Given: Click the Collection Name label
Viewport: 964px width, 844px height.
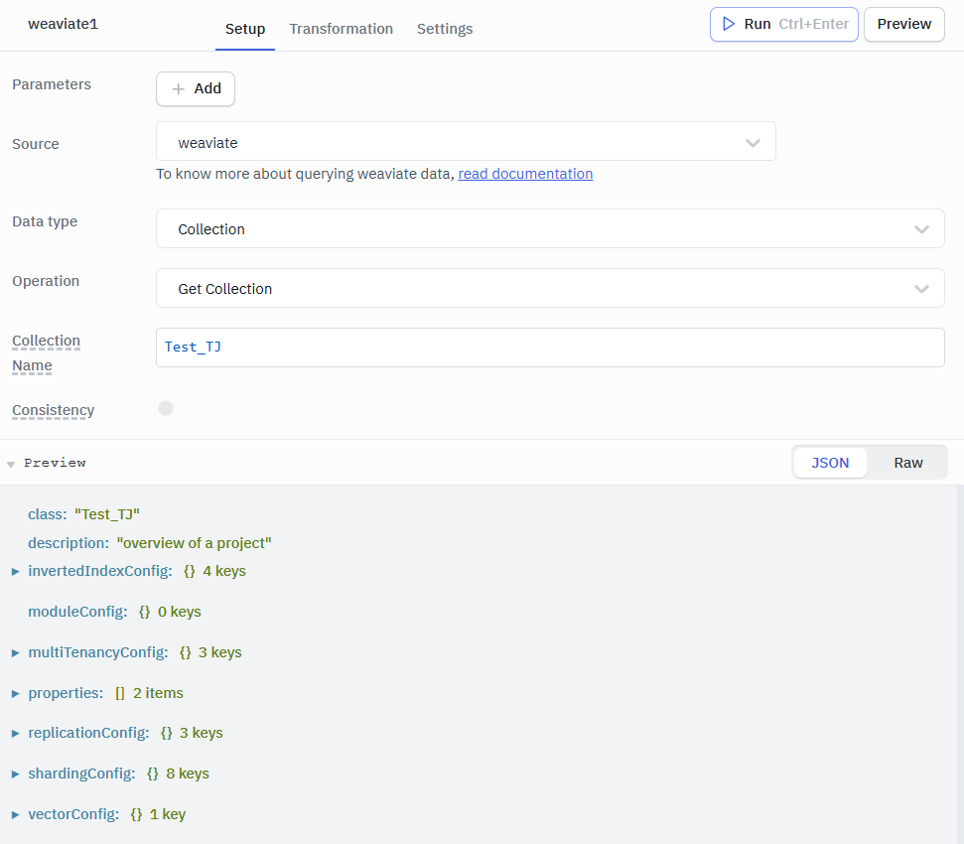Looking at the screenshot, I should [46, 352].
